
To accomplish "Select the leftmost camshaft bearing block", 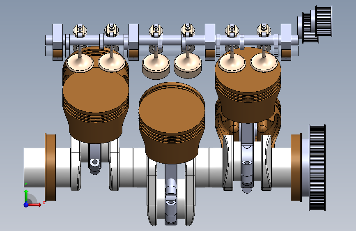I will point(57,42).
